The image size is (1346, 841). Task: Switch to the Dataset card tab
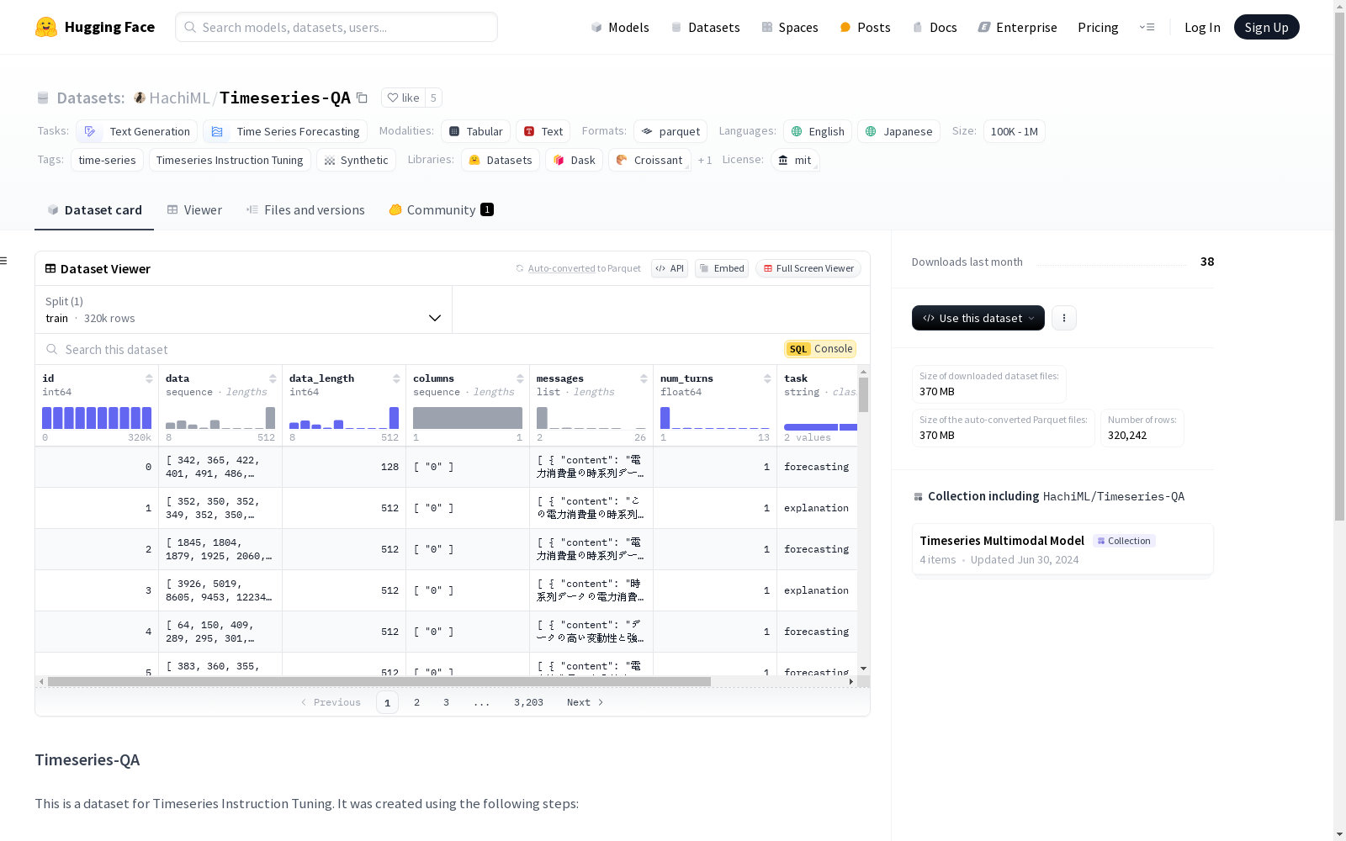click(94, 210)
